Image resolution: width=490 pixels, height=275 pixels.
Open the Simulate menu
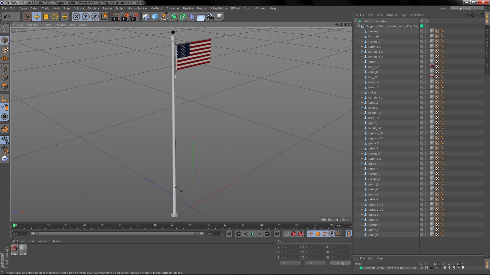[x=93, y=8]
